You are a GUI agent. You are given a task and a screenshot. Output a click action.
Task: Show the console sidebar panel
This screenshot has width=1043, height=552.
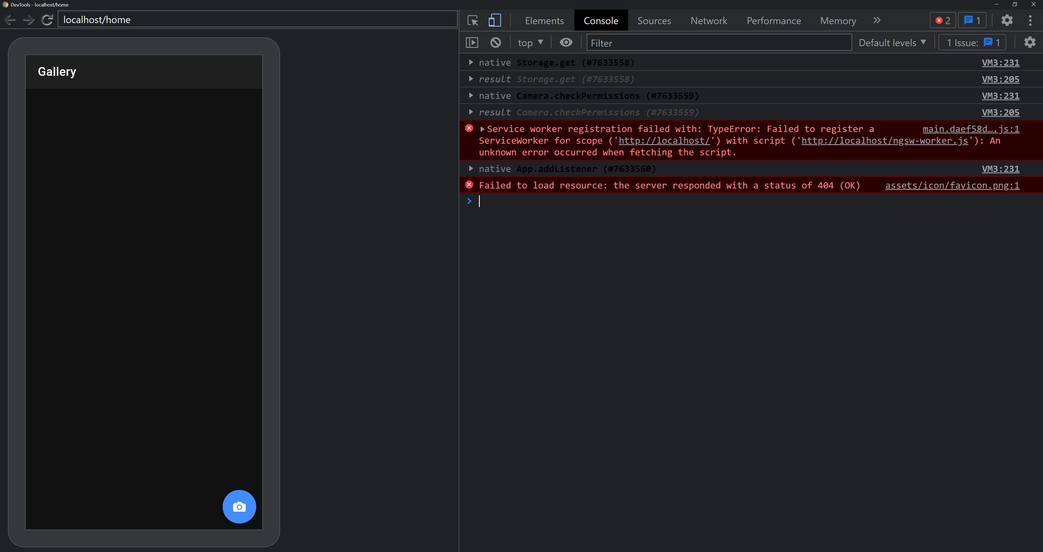[472, 42]
